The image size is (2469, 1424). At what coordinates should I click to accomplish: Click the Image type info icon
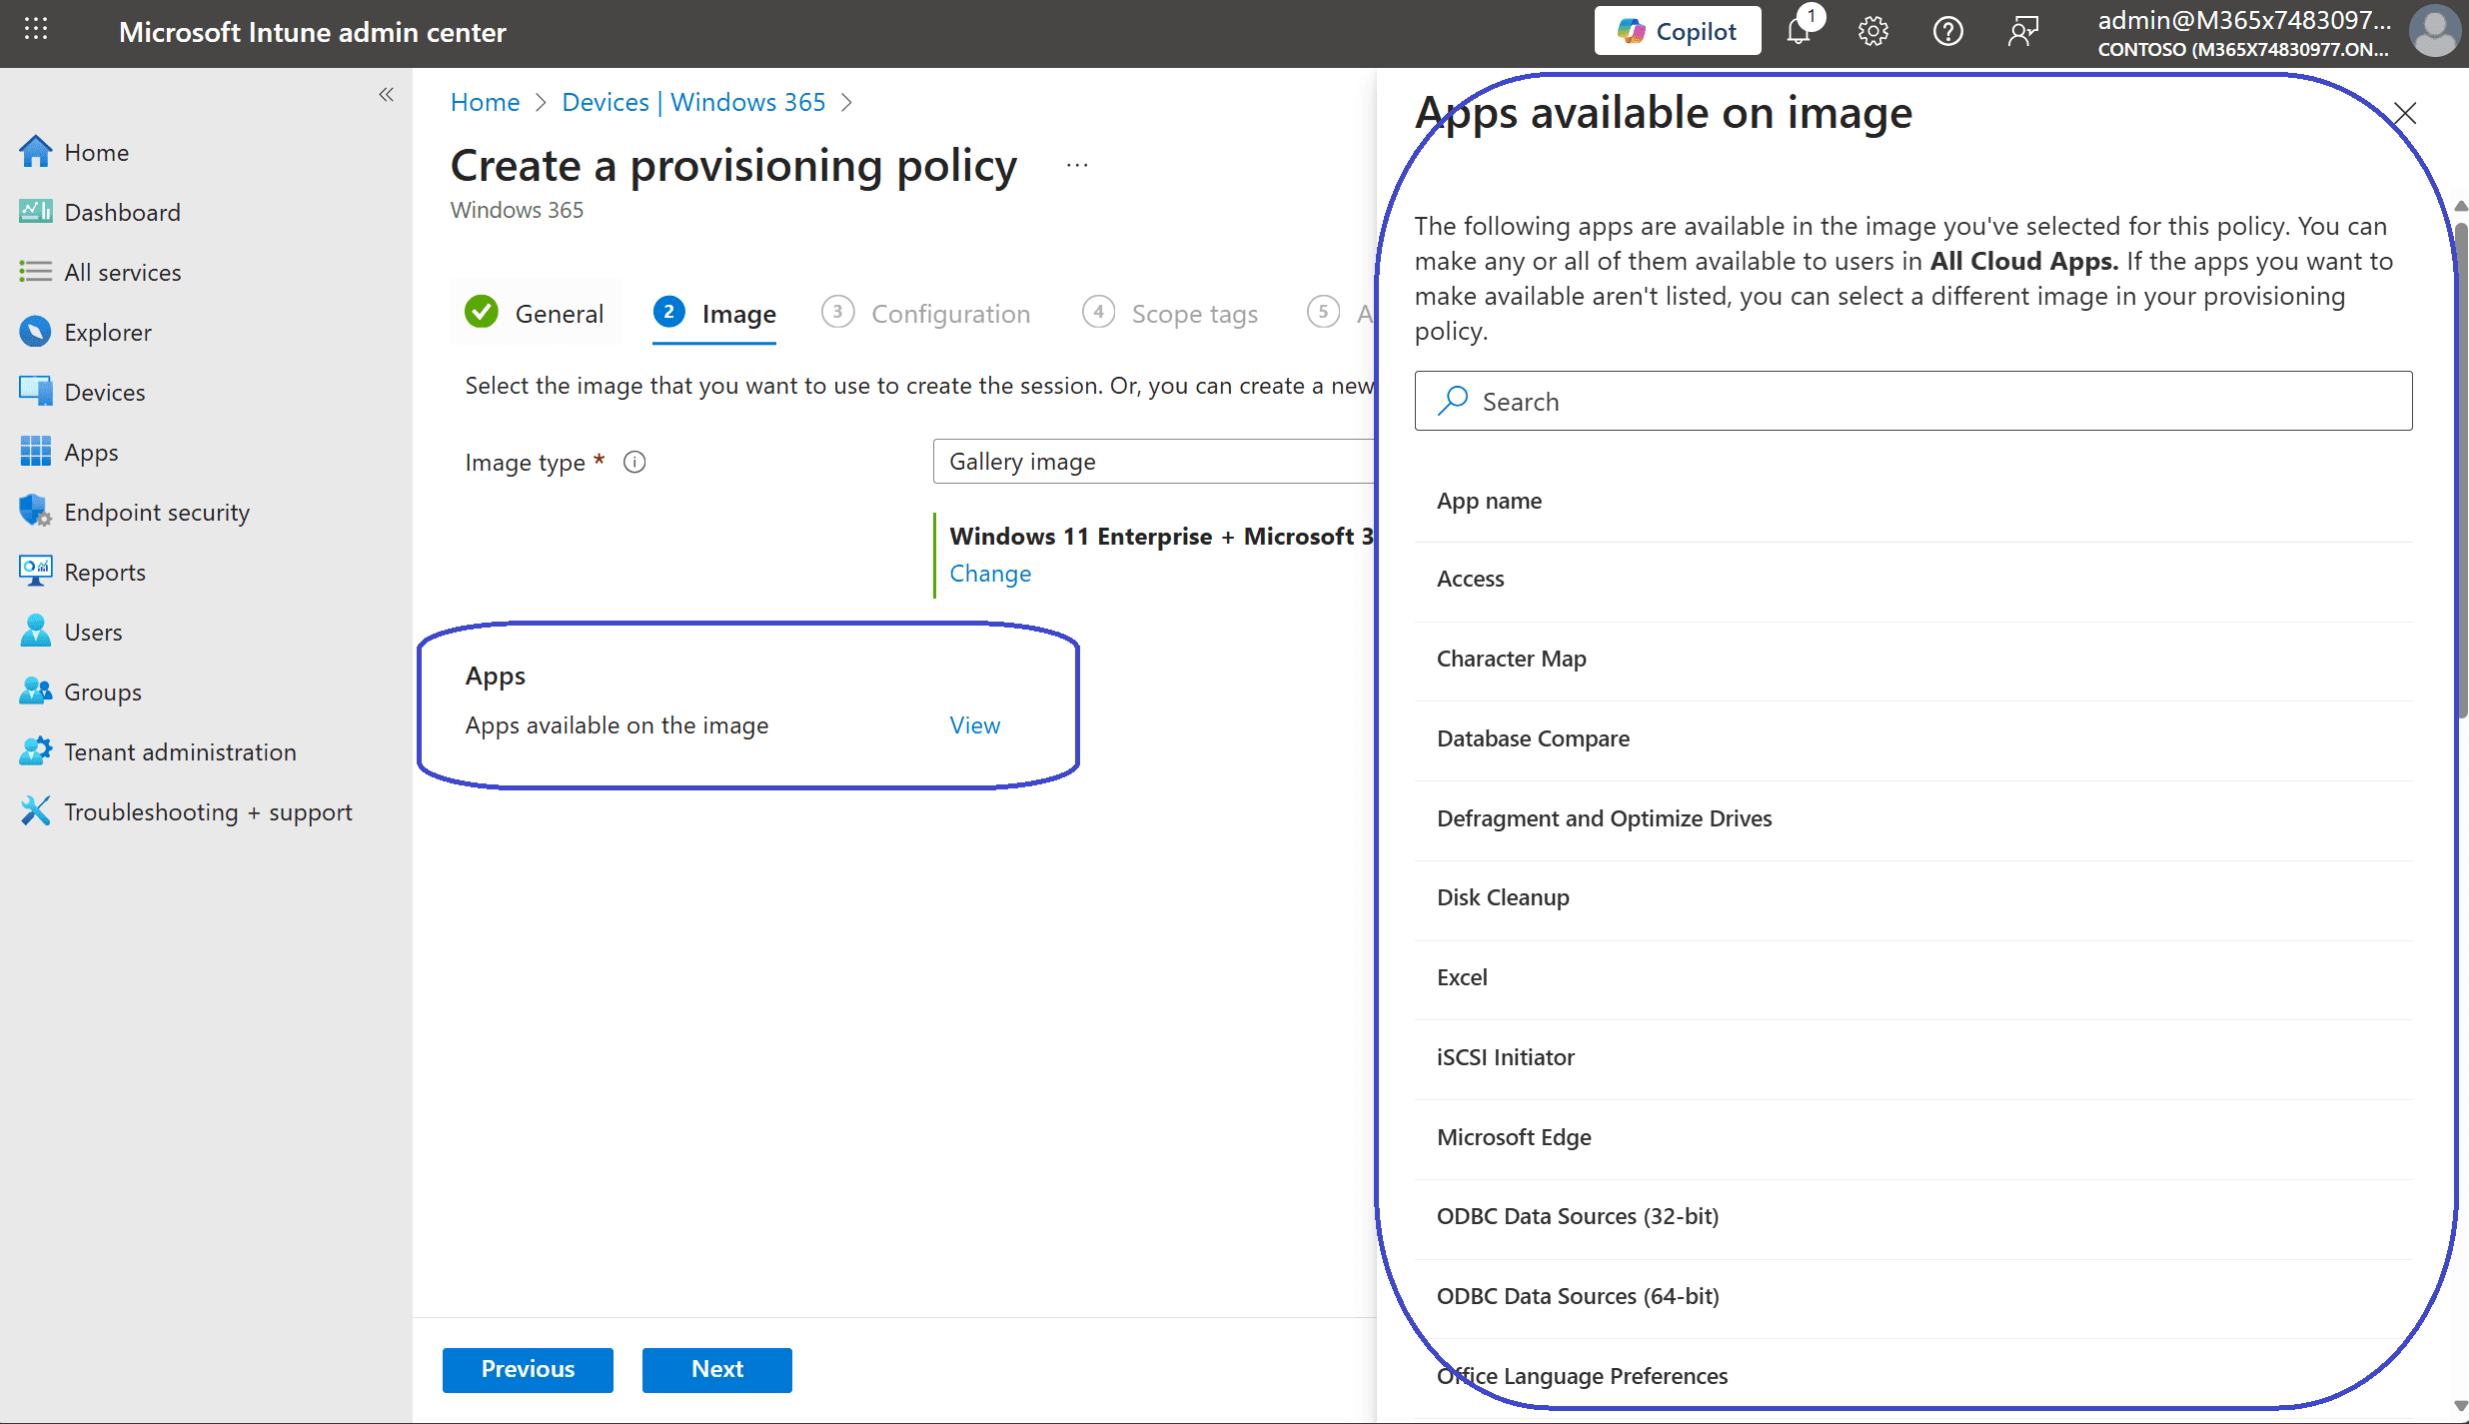coord(634,462)
